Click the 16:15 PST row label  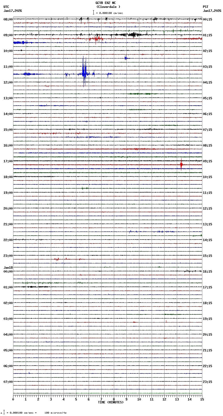(x=208, y=272)
